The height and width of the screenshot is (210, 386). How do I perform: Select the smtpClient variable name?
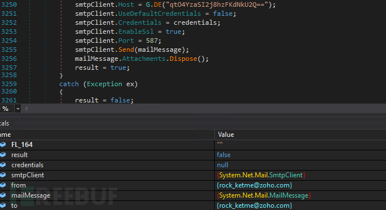tap(28, 175)
